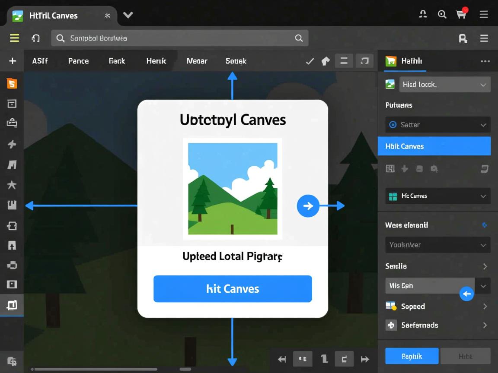498x373 pixels.
Task: Click the Sonipbol Bornluee search field
Action: pyautogui.click(x=179, y=38)
